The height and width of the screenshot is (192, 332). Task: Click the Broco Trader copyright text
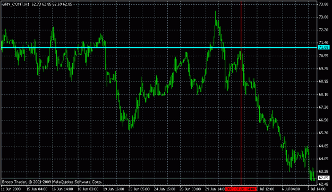52,182
